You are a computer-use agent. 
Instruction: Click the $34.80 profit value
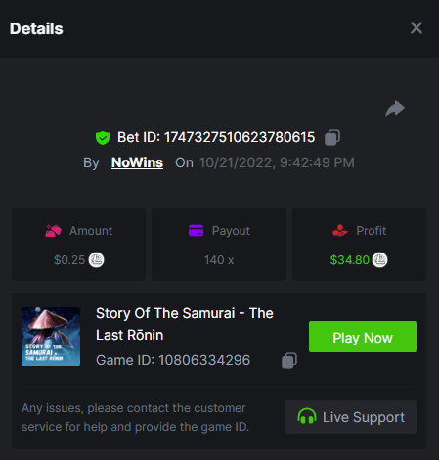coord(349,260)
